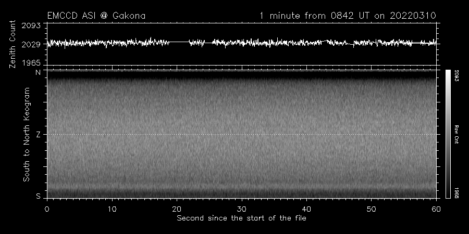Click the title text "EMCCD ASI @ Gakona"
Screen dimensions: 469x234
(96, 16)
